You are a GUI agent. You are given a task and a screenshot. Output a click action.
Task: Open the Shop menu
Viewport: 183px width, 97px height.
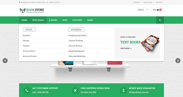coord(65,20)
